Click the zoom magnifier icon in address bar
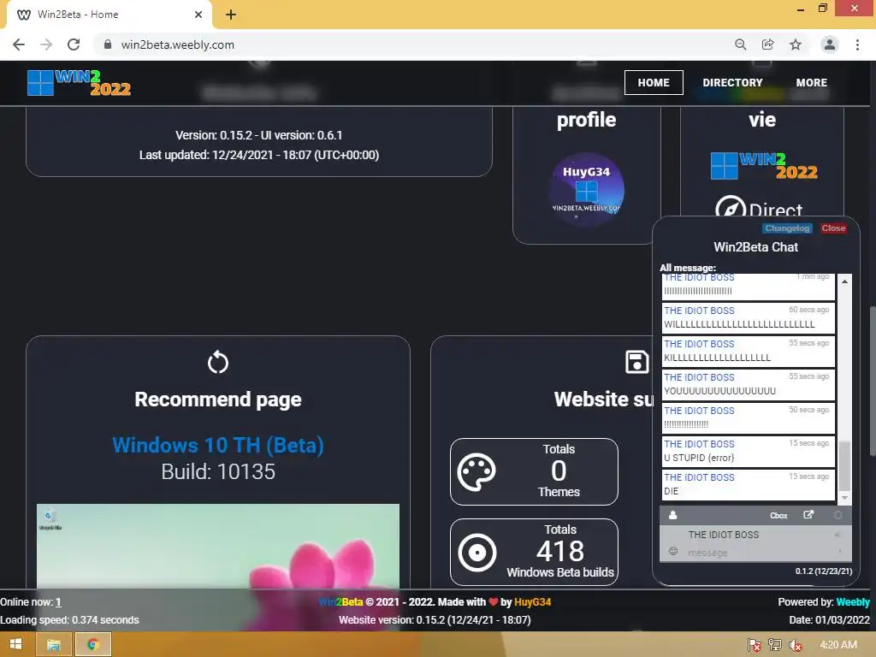This screenshot has width=876, height=657. [x=741, y=44]
